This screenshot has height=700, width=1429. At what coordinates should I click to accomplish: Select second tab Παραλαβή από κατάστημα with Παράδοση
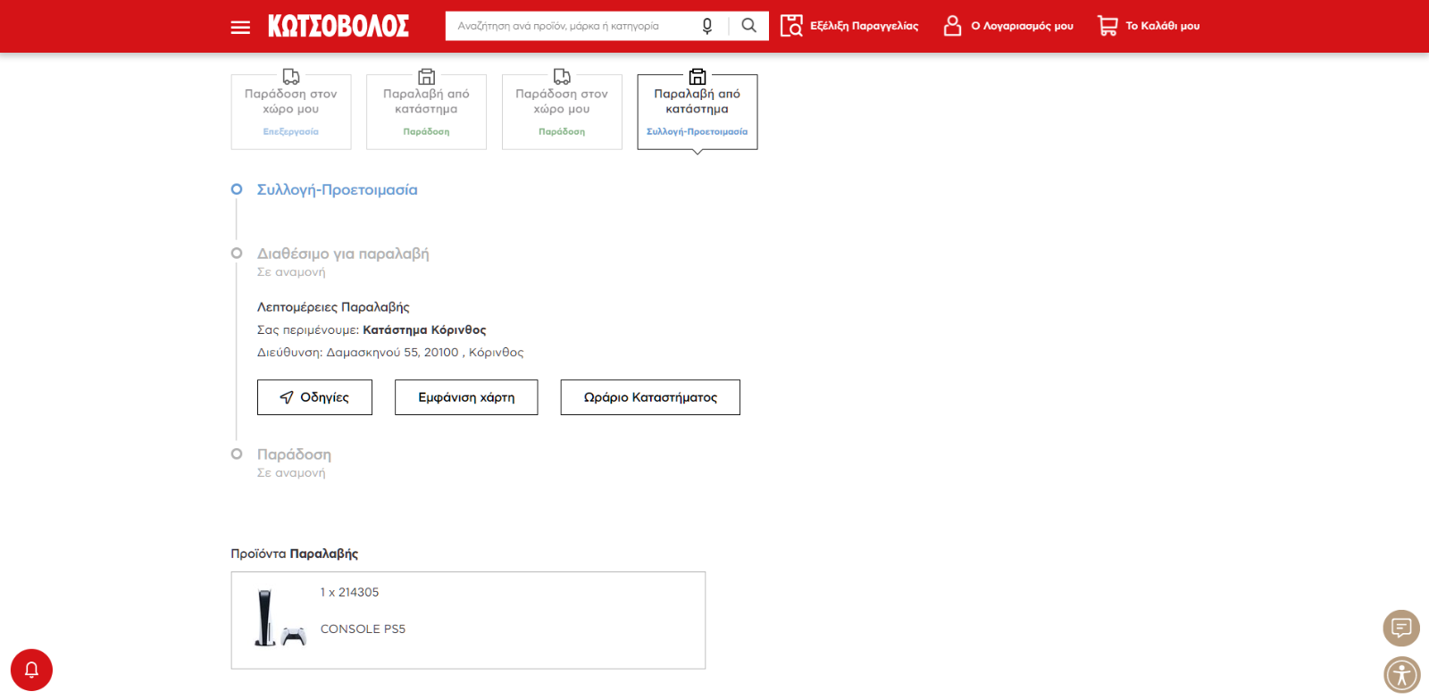[426, 112]
